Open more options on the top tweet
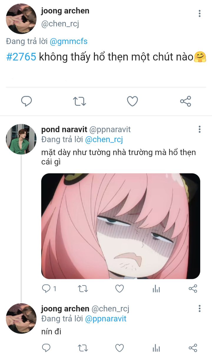Image resolution: width=212 pixels, height=357 pixels. click(200, 14)
